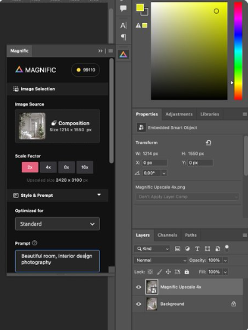Lock transparent pixels
The height and width of the screenshot is (330, 248).
pos(150,272)
